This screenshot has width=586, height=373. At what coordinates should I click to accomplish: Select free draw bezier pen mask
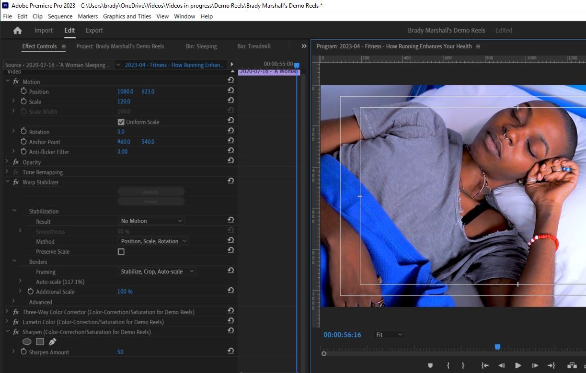click(x=52, y=342)
